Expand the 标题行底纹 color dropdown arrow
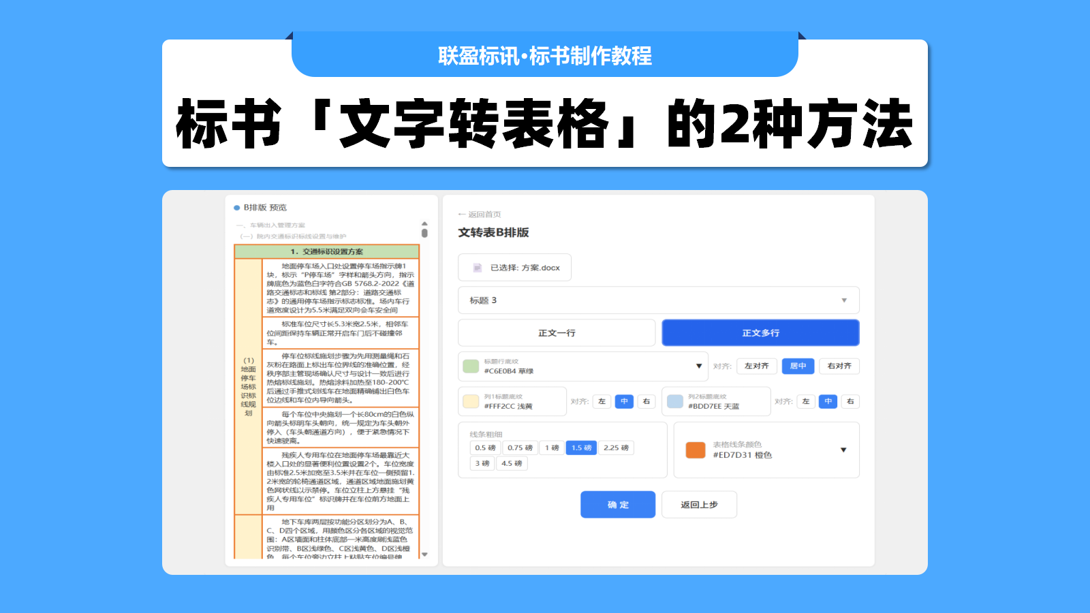 click(698, 366)
